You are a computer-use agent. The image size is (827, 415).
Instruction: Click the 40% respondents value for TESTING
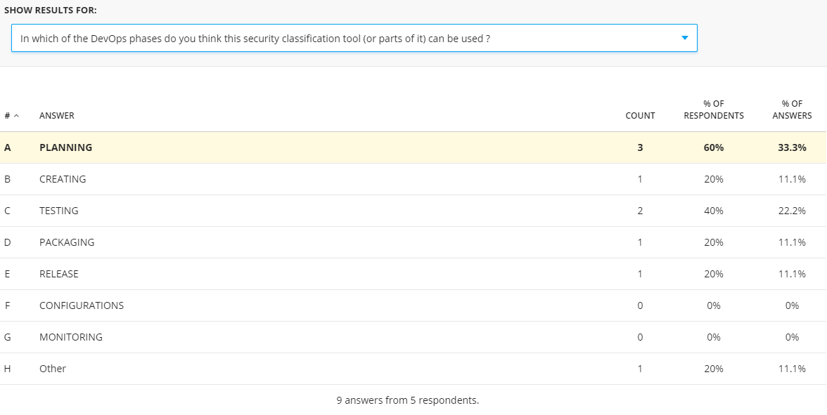tap(713, 211)
